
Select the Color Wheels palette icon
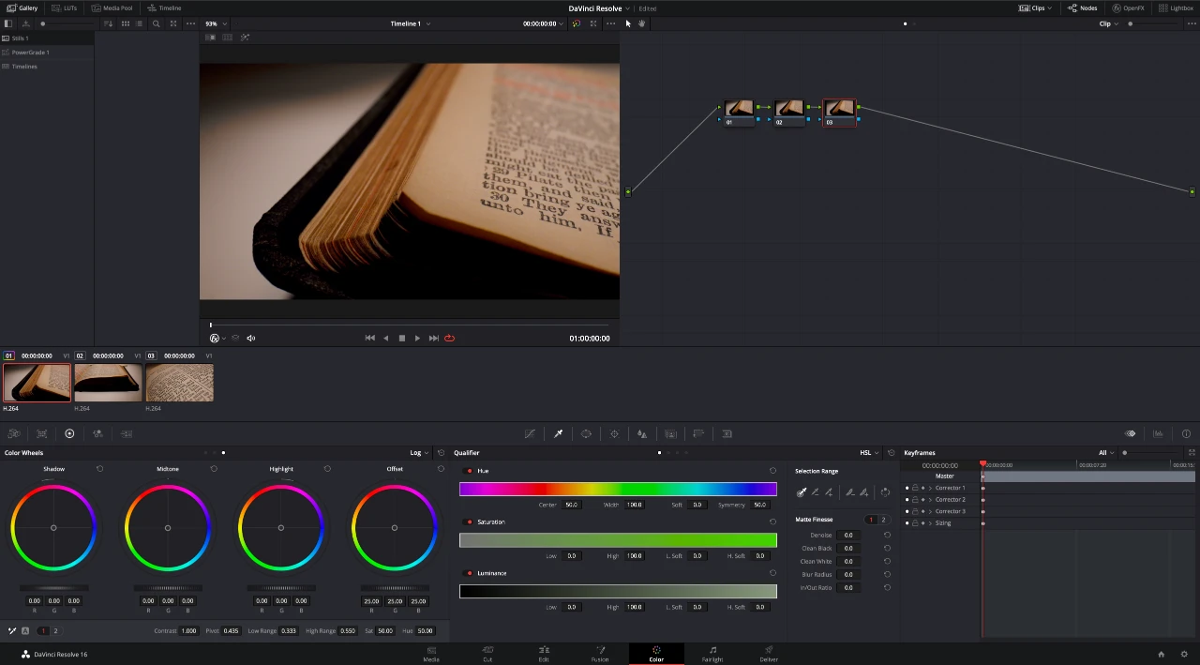coord(14,433)
